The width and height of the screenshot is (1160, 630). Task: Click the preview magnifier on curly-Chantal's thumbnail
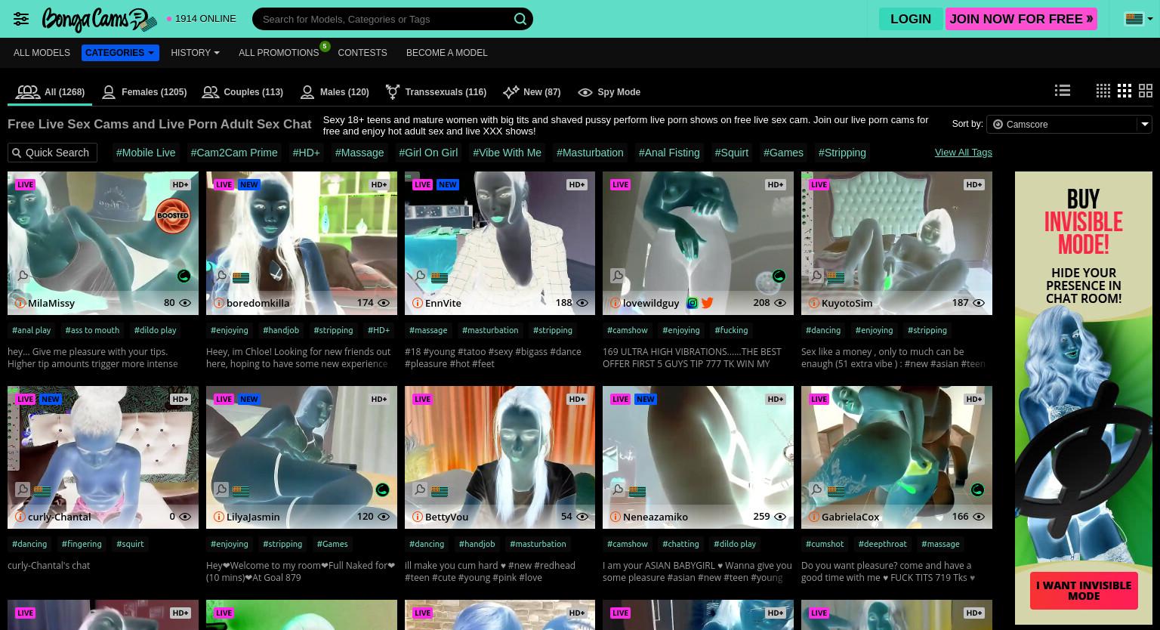coord(23,489)
